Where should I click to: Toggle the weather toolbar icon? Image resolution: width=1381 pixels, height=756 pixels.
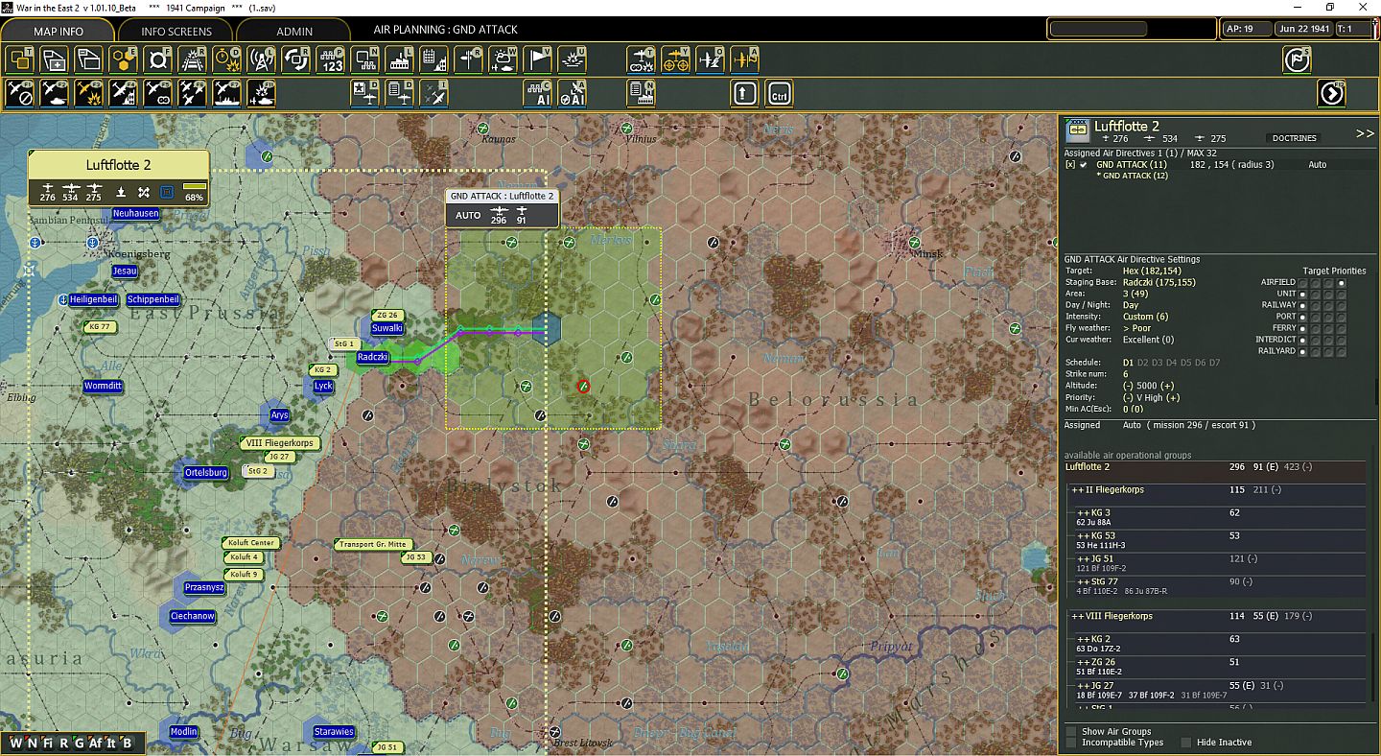point(503,59)
